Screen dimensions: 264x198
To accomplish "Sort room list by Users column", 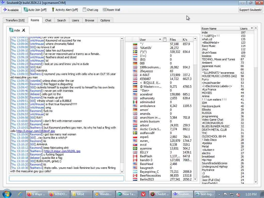I will [x=246, y=28].
